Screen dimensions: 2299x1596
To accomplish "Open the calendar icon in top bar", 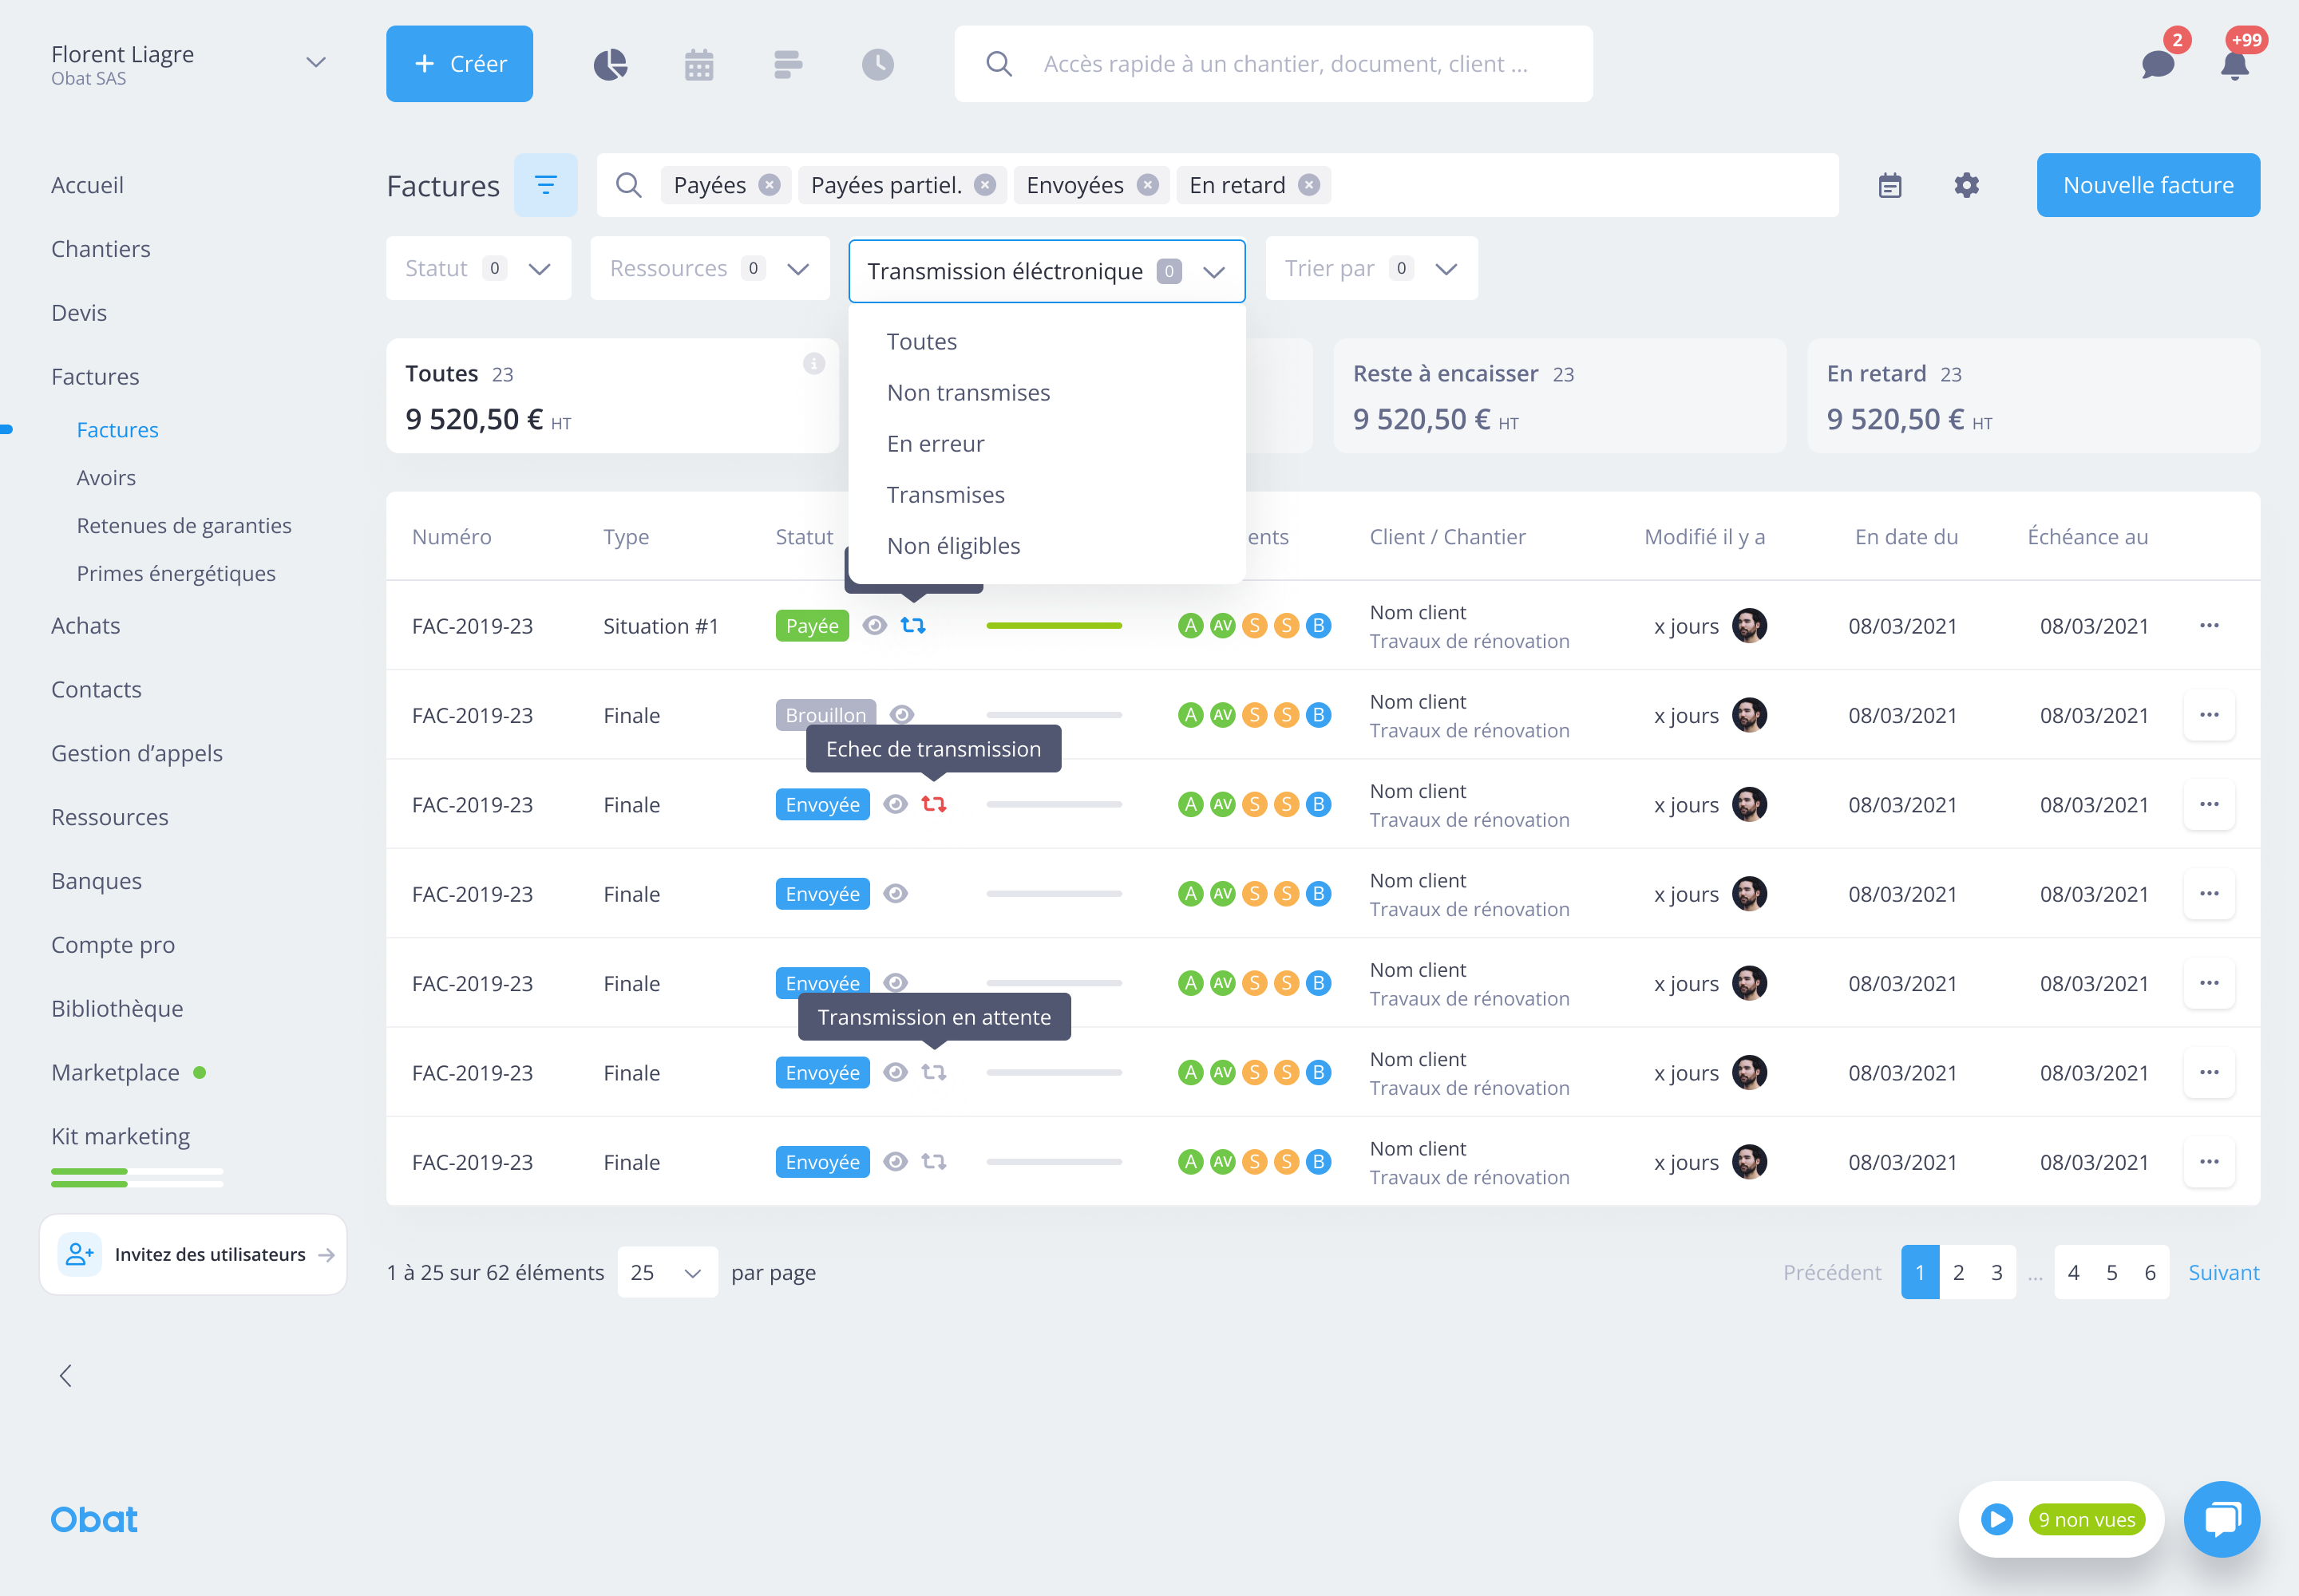I will [x=698, y=64].
